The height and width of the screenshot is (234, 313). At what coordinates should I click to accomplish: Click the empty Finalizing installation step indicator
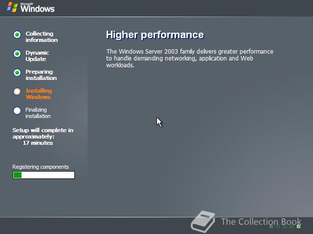point(17,111)
